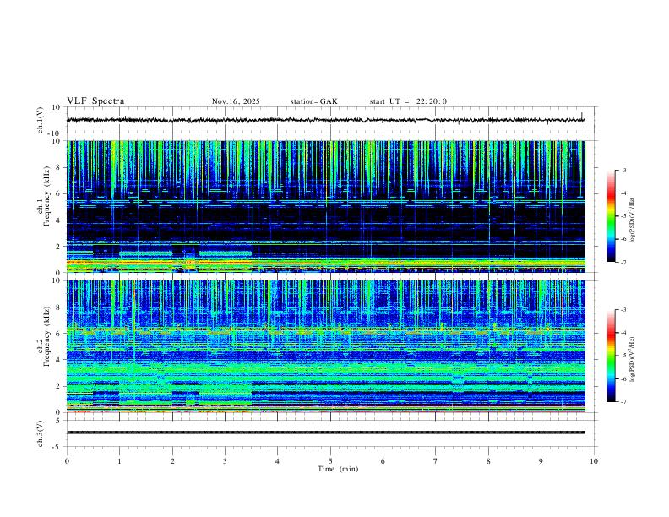Click inside the ch.2 frequency spectrogram

326,346
